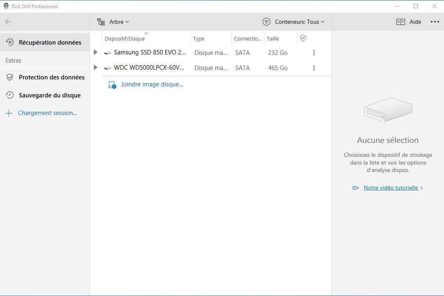Click the plus icon beside Chargement session
This screenshot has width=444, height=296.
(9, 113)
